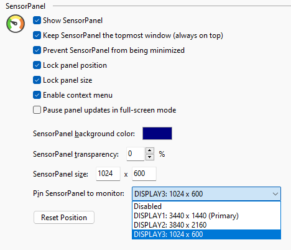291x250 pixels.
Task: Collapse the Pin SensorPanel to monitor dropdown
Action: click(206, 194)
